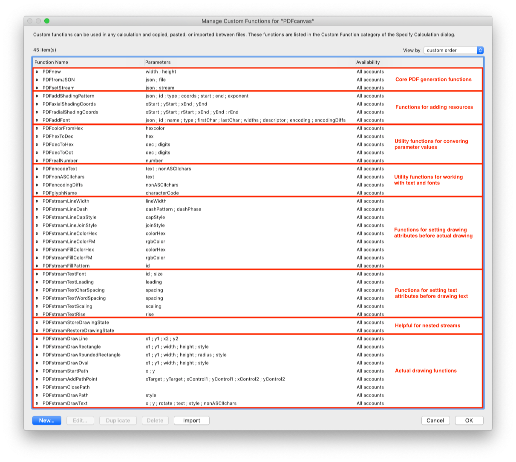Click the reorder handle beside PDFstreamFillPattern
Viewport: 516px width, 462px height.
pyautogui.click(x=37, y=266)
